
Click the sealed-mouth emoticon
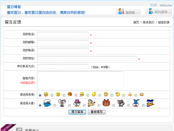(106, 94)
